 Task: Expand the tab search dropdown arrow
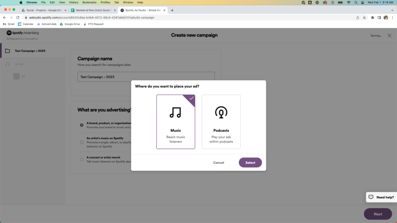point(392,10)
